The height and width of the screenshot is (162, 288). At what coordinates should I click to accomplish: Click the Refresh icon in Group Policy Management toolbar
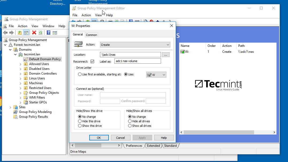[x=40, y=33]
